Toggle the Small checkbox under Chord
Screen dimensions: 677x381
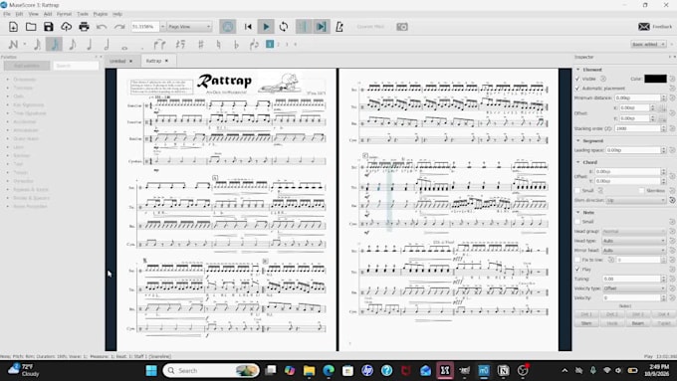point(577,191)
